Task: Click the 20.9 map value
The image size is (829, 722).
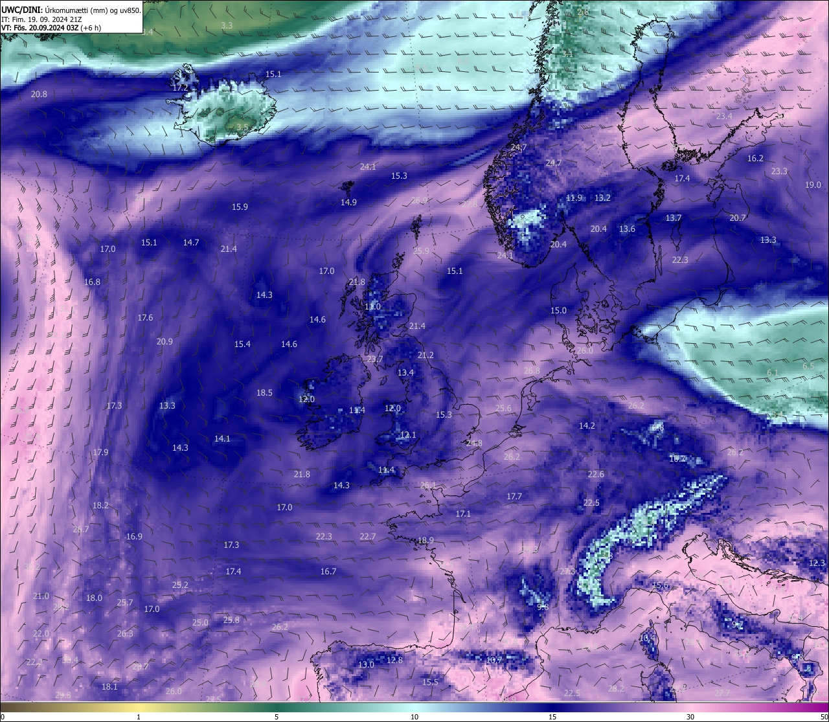Action: (165, 341)
